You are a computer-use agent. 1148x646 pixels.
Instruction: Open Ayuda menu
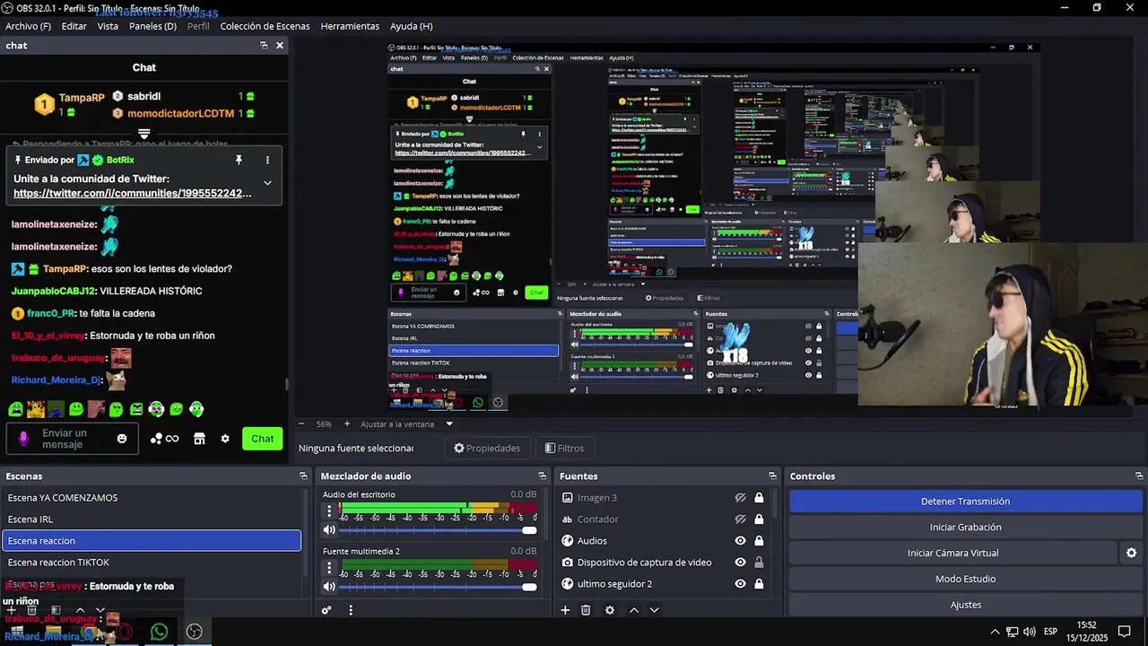(x=411, y=26)
